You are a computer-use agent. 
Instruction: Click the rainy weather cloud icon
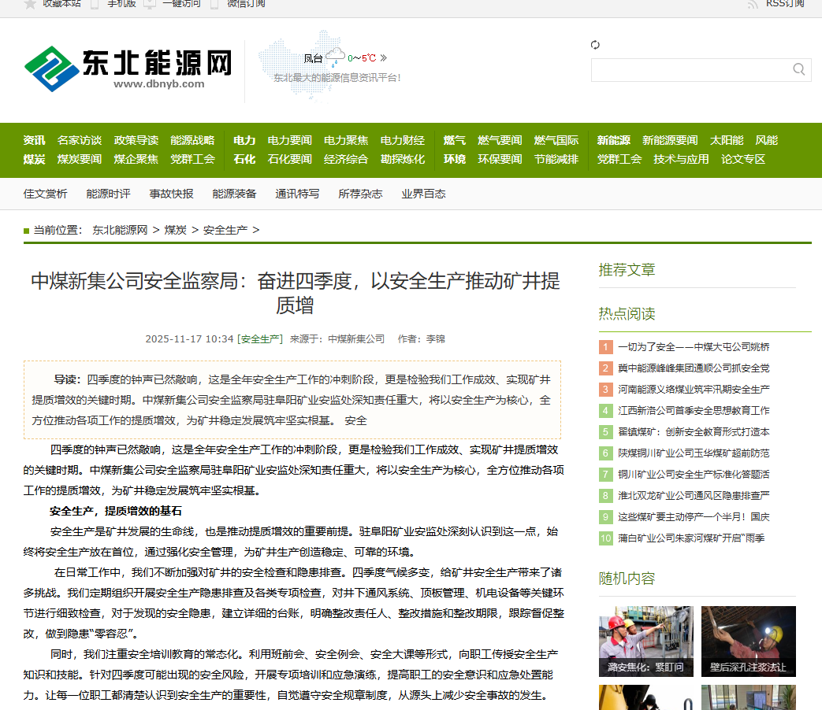pyautogui.click(x=335, y=57)
